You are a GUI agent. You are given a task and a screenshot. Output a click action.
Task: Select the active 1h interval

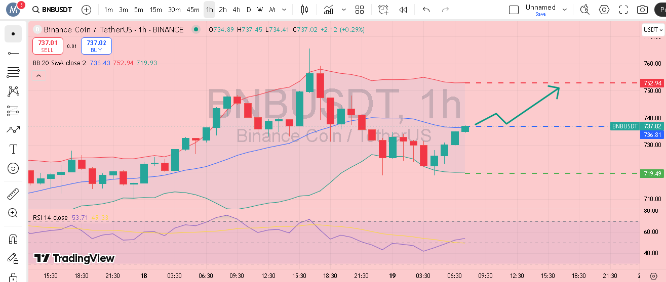[209, 10]
